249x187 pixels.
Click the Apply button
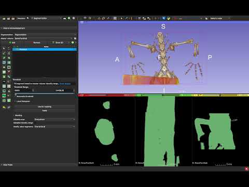[x=45, y=111]
